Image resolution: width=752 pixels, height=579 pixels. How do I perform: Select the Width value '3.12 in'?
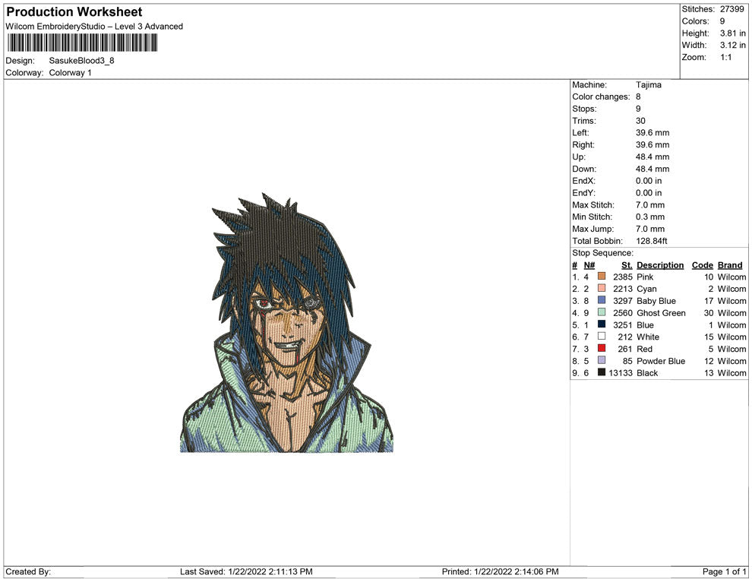(732, 45)
